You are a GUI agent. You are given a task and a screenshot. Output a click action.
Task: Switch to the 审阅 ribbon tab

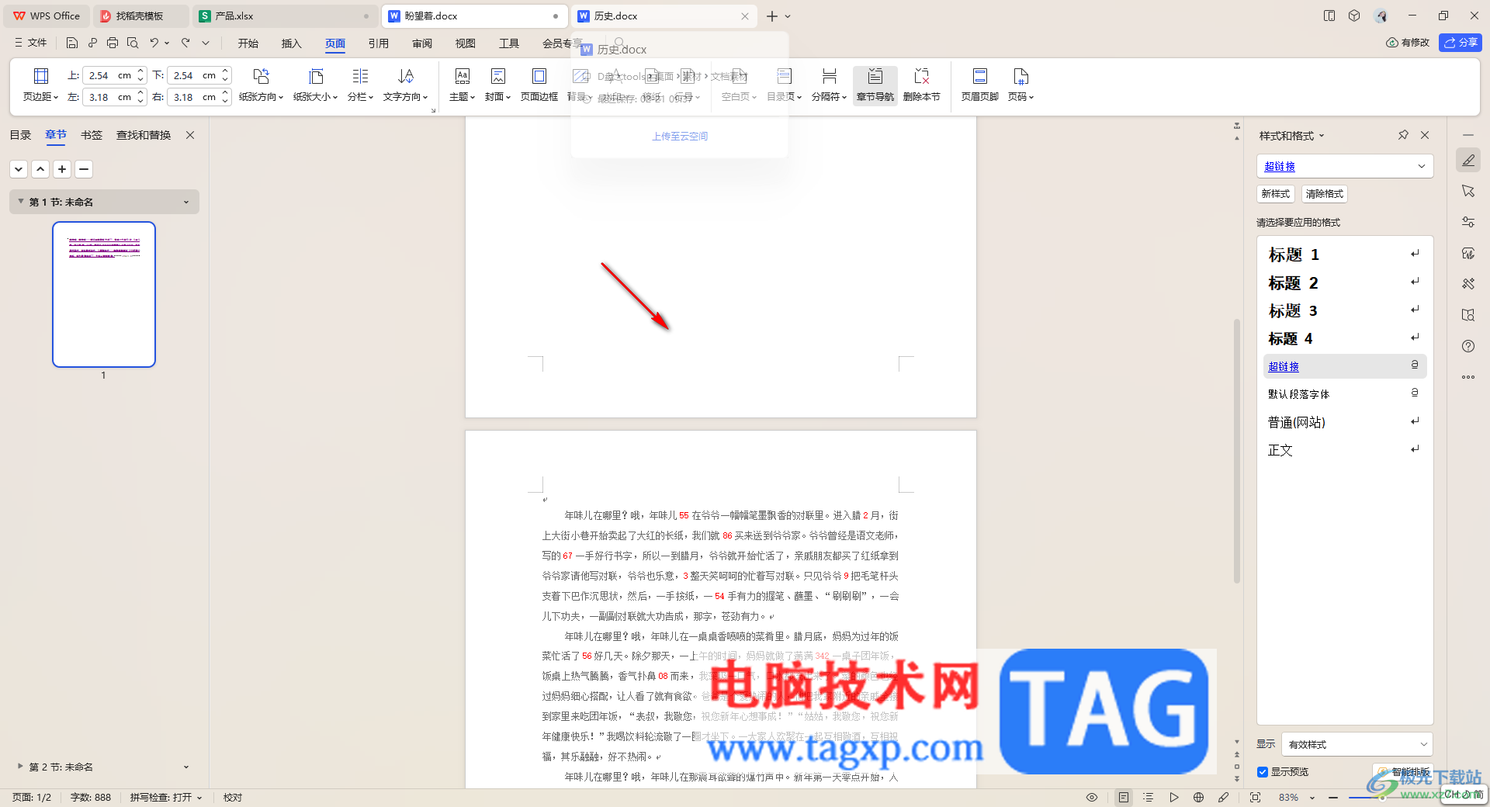422,43
